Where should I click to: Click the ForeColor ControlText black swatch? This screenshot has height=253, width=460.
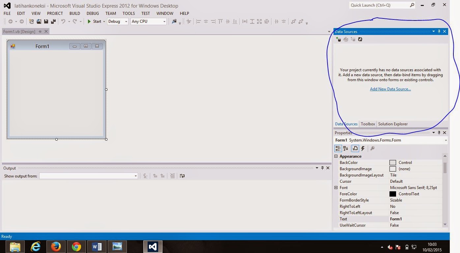[x=393, y=194]
